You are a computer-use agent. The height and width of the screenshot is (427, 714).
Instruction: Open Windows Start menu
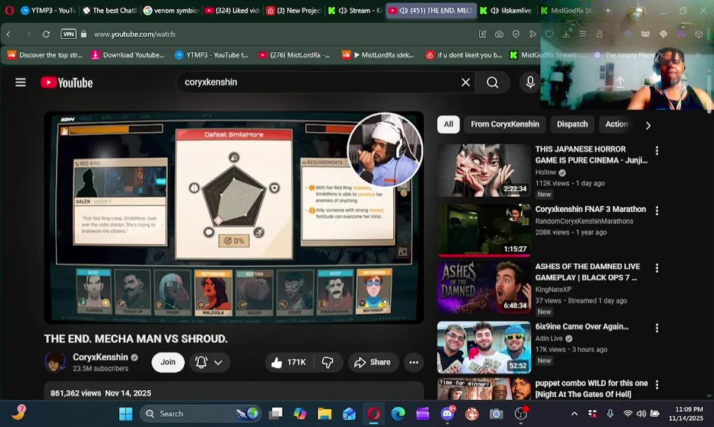click(x=126, y=413)
